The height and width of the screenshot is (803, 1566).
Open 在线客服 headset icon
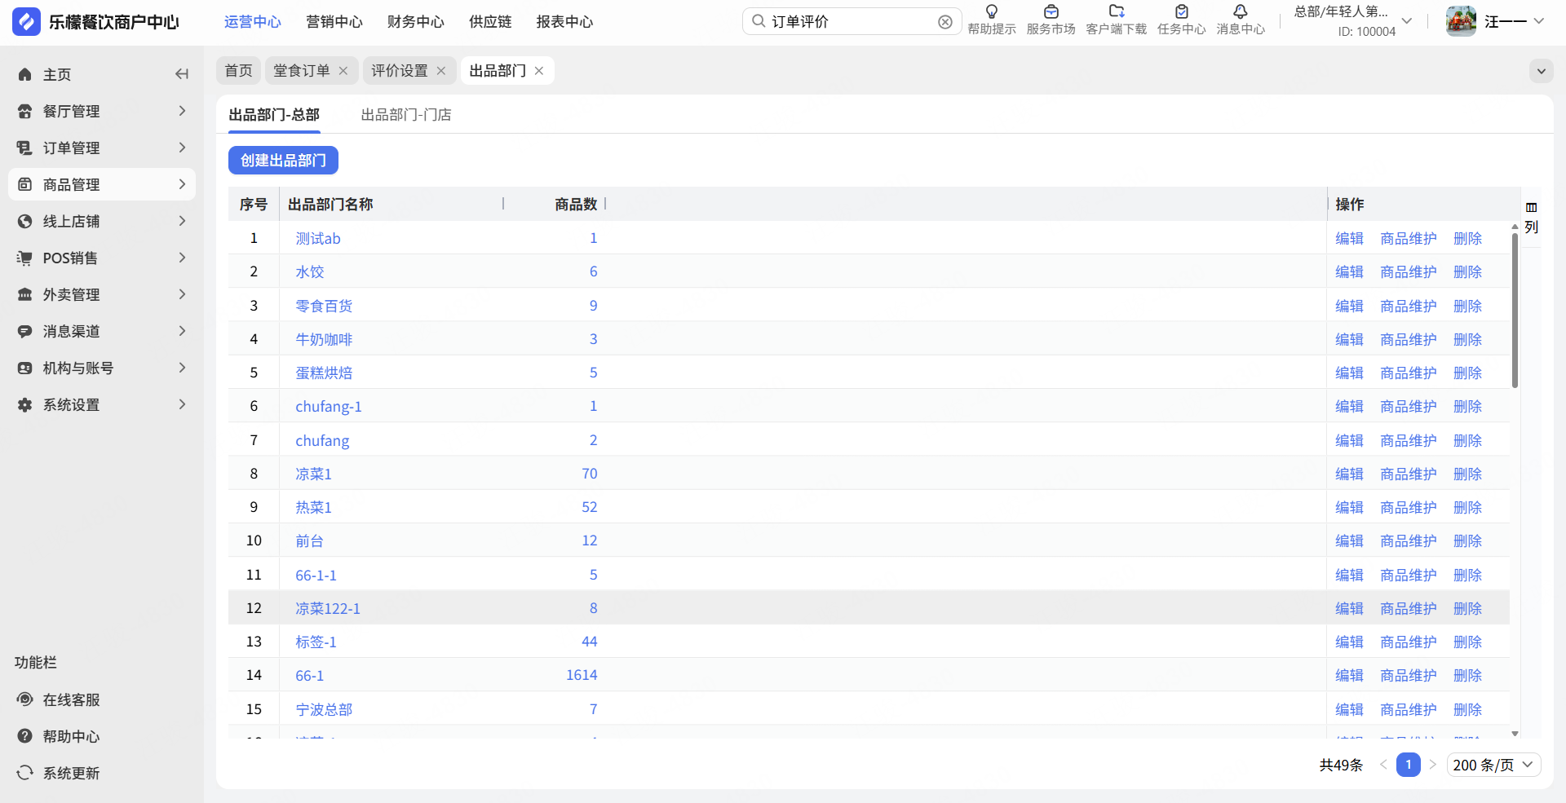(25, 699)
